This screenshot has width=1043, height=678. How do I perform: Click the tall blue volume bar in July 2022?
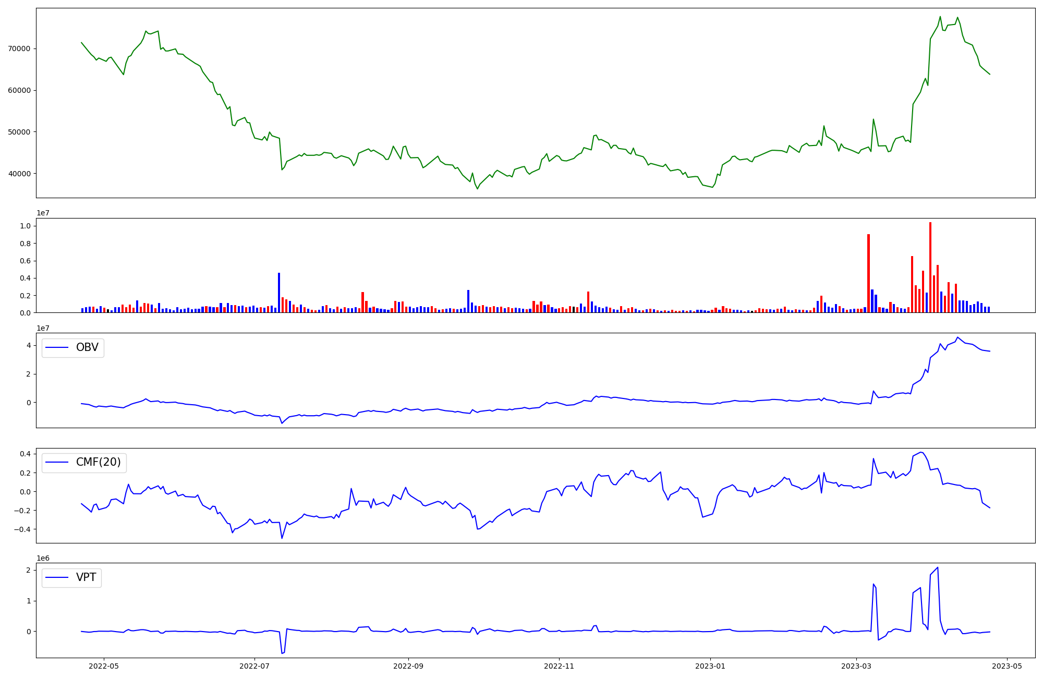coord(279,292)
